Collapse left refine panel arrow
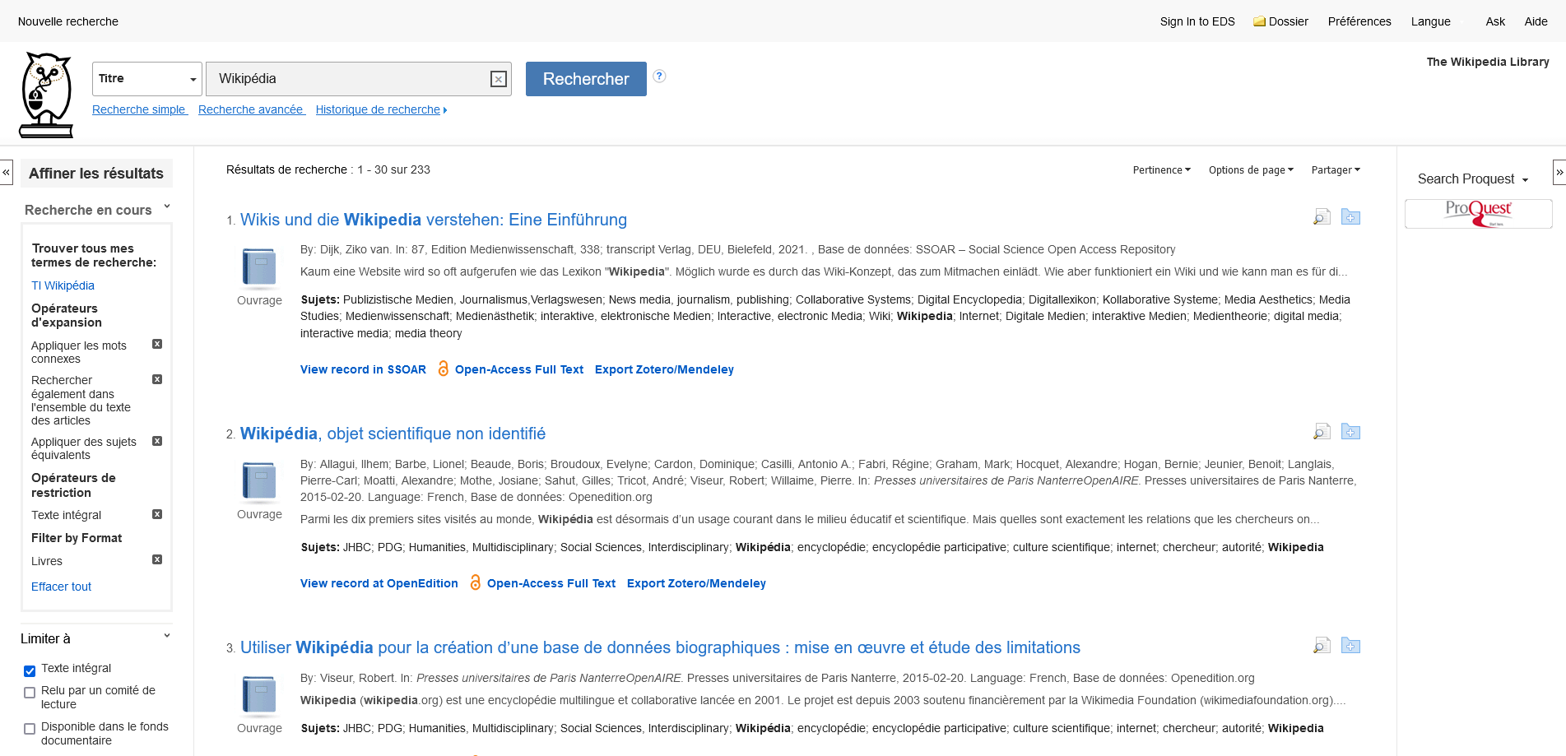Viewport: 1566px width, 756px height. click(7, 172)
